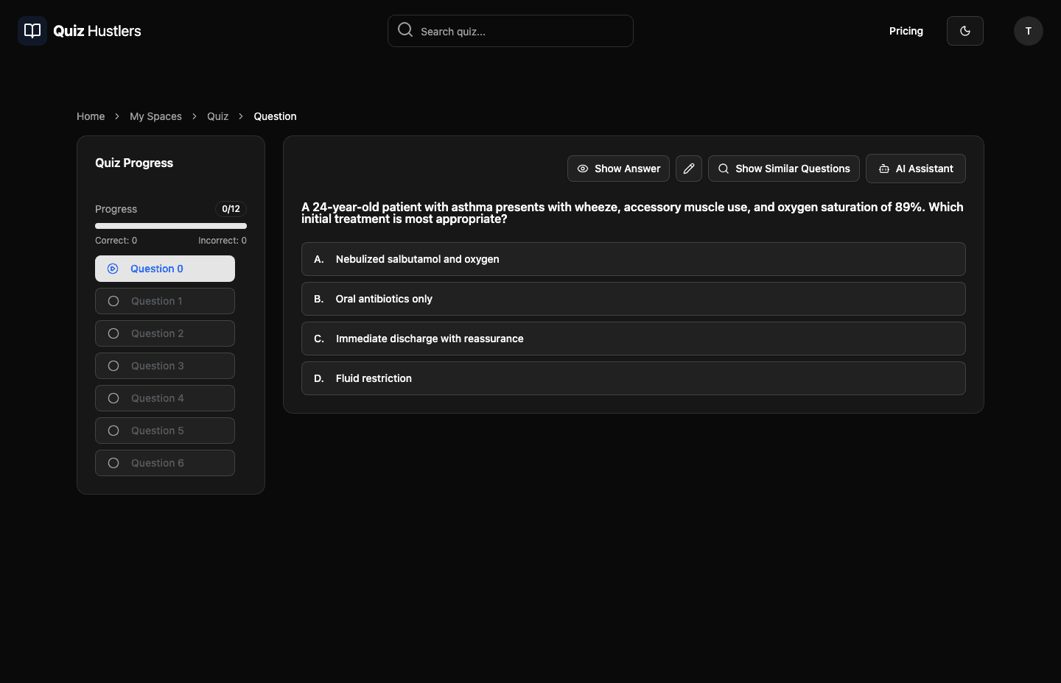Click the Quiz Hustlers brand name
This screenshot has width=1061, height=683.
(x=97, y=31)
